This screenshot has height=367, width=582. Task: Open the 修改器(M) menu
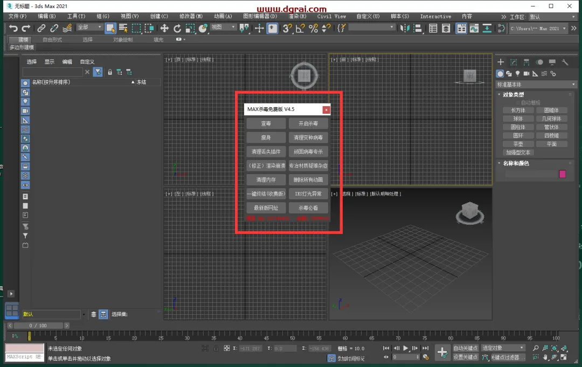191,16
